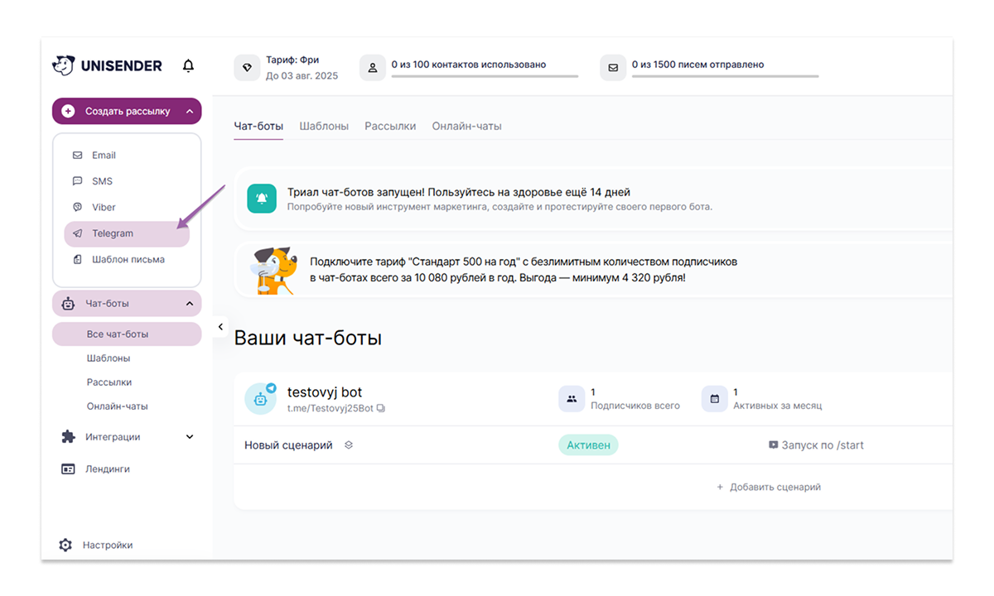Copy the t.me/Testovyj25Bot link
This screenshot has width=994, height=596.
381,408
